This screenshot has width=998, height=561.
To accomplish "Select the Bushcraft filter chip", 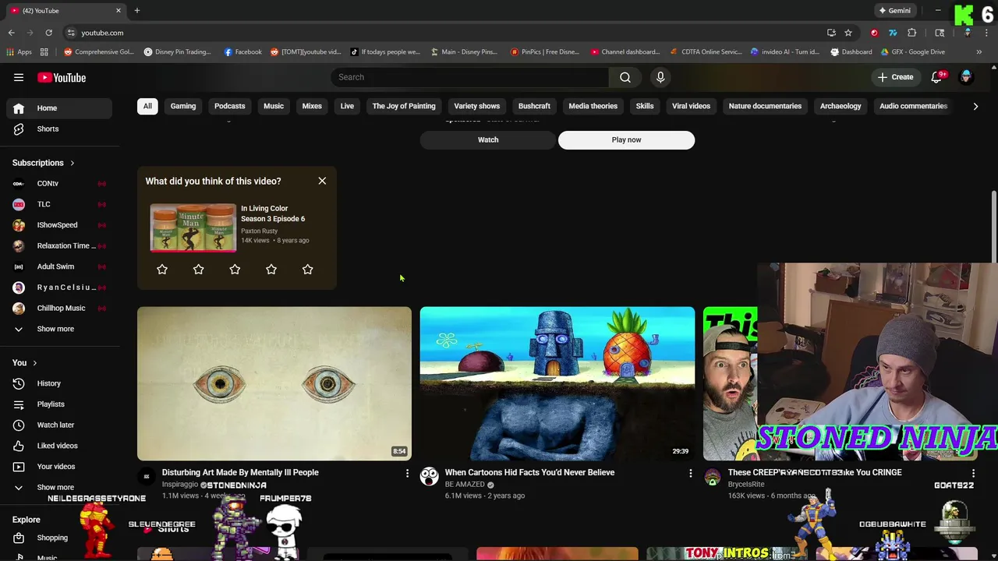I will (x=534, y=106).
